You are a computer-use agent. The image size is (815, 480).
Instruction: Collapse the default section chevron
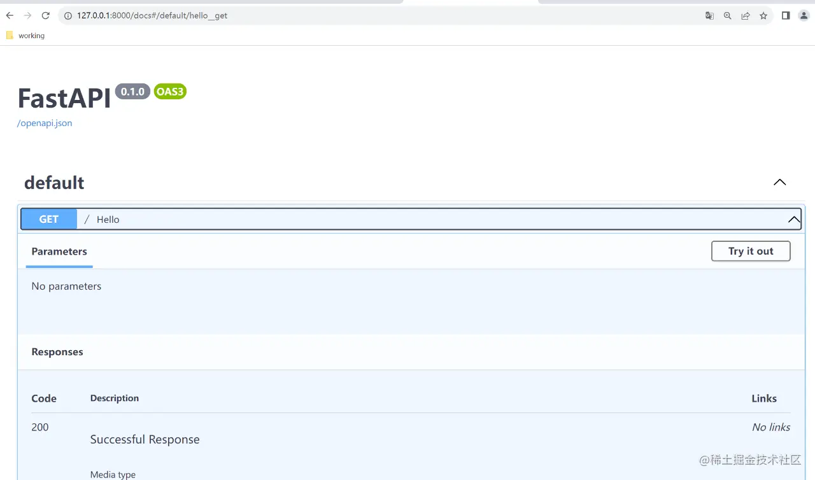pyautogui.click(x=779, y=183)
